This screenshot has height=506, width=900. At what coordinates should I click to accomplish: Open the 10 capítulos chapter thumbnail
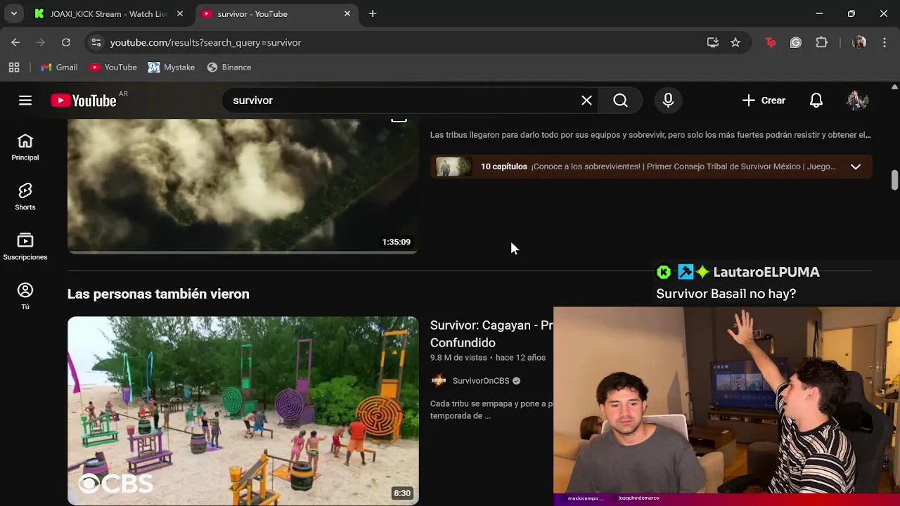454,167
